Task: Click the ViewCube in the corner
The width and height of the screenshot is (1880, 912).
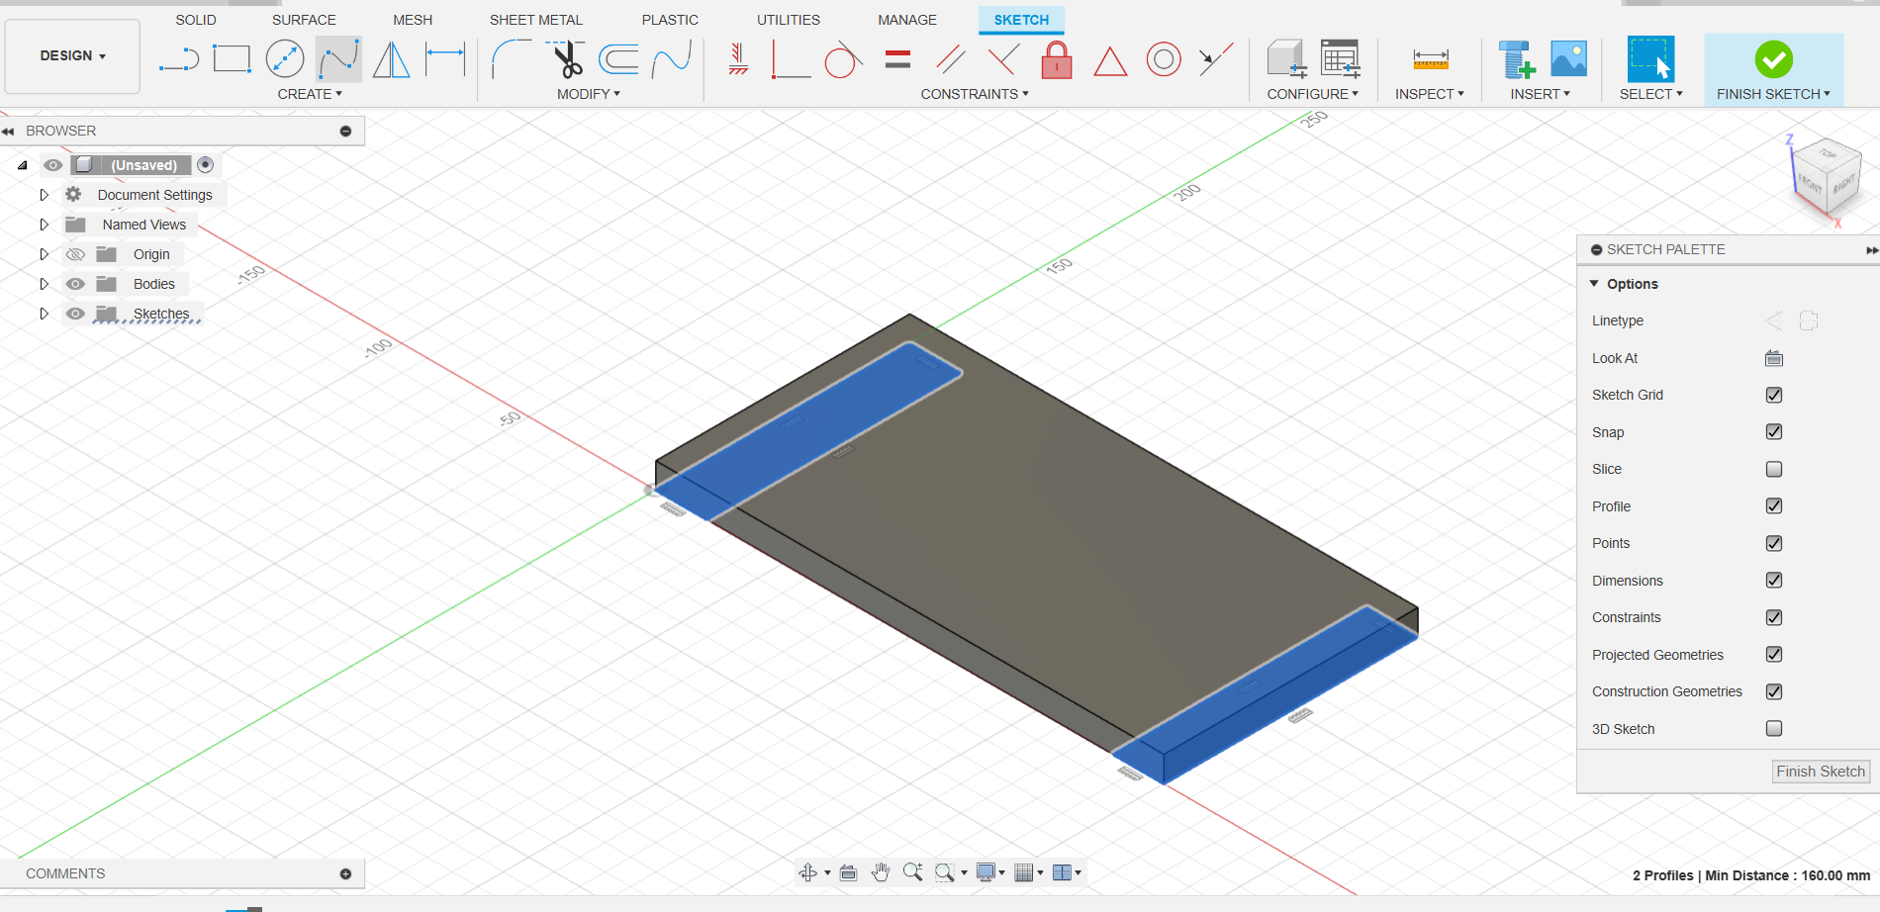Action: pyautogui.click(x=1827, y=176)
